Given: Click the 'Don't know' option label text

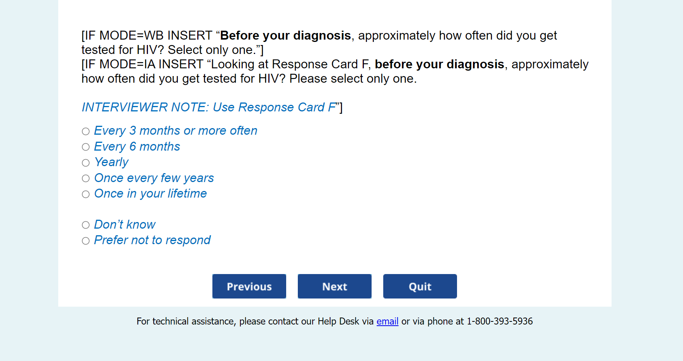Looking at the screenshot, I should [x=125, y=225].
